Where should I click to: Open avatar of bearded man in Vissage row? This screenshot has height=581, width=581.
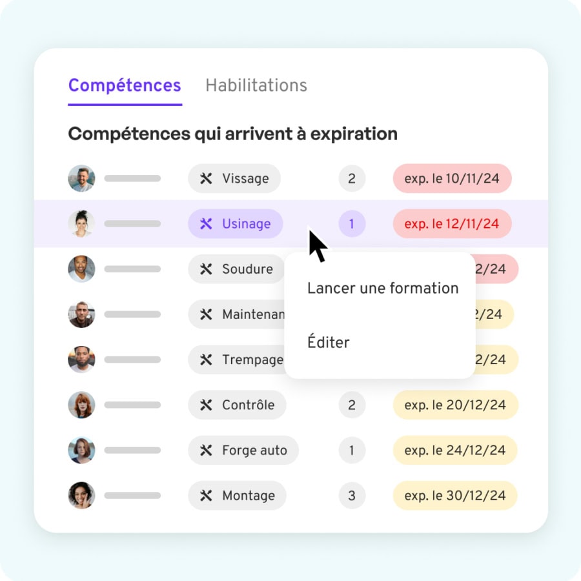[x=81, y=179]
